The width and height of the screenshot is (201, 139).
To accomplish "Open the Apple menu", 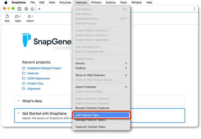I will tap(6, 2).
